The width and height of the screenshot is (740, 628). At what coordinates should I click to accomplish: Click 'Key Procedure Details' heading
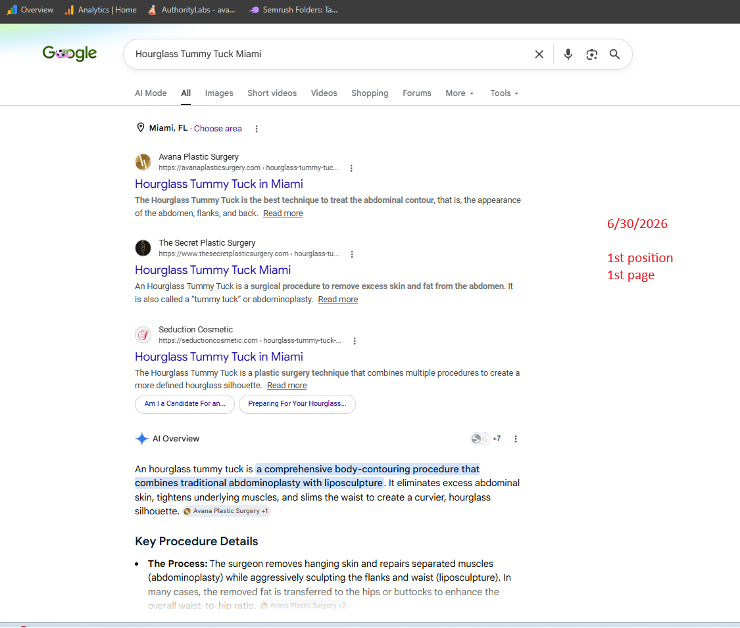point(196,541)
